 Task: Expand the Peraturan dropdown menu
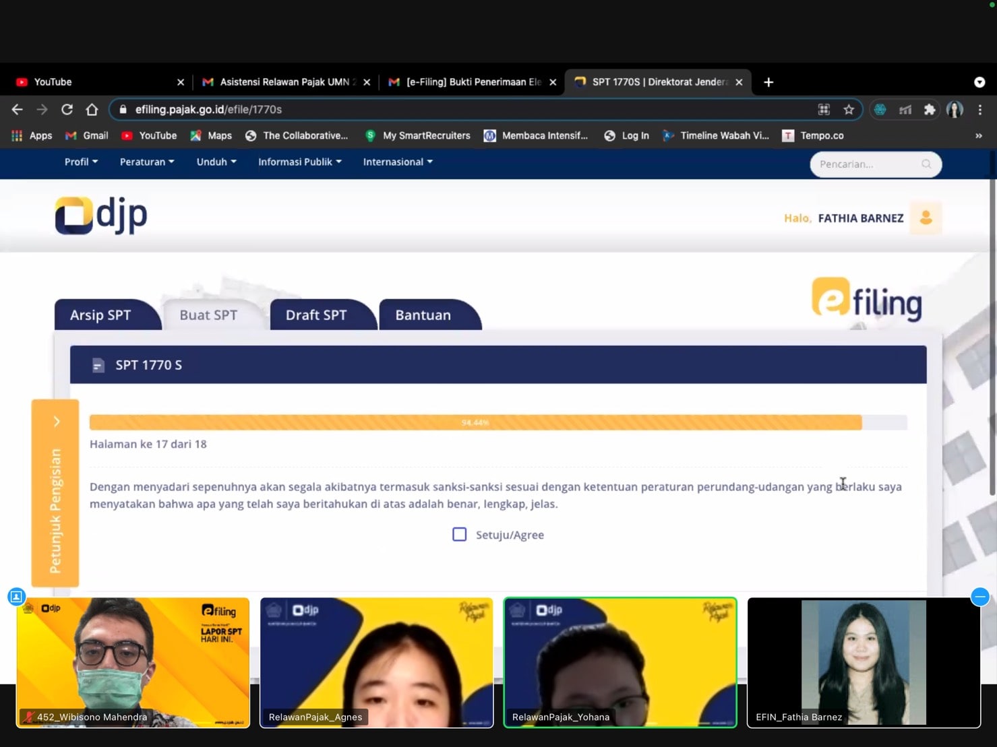146,162
